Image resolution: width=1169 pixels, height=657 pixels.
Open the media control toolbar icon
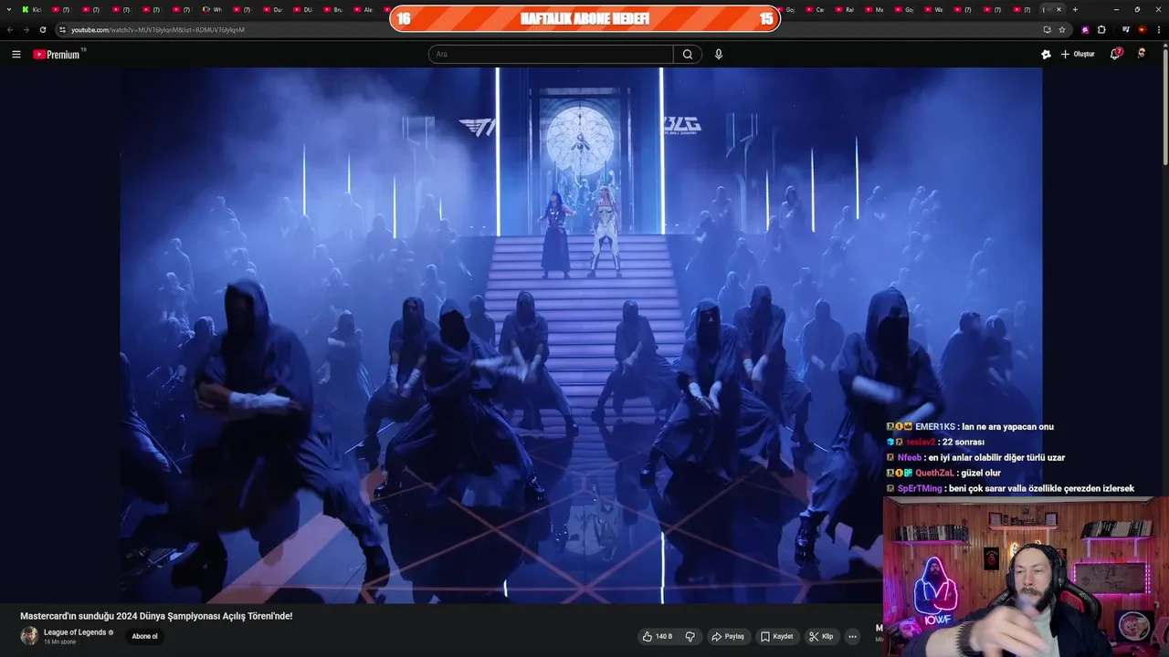pos(1126,29)
